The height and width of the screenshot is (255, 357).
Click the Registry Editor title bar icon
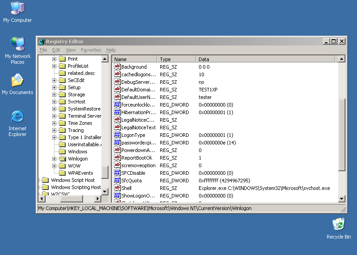tap(42, 41)
